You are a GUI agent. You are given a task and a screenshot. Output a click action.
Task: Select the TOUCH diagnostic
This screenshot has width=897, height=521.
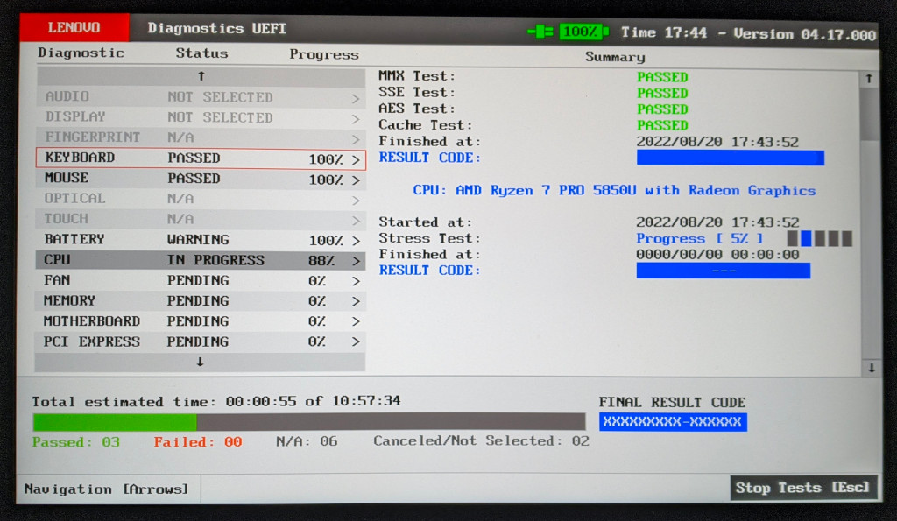201,219
